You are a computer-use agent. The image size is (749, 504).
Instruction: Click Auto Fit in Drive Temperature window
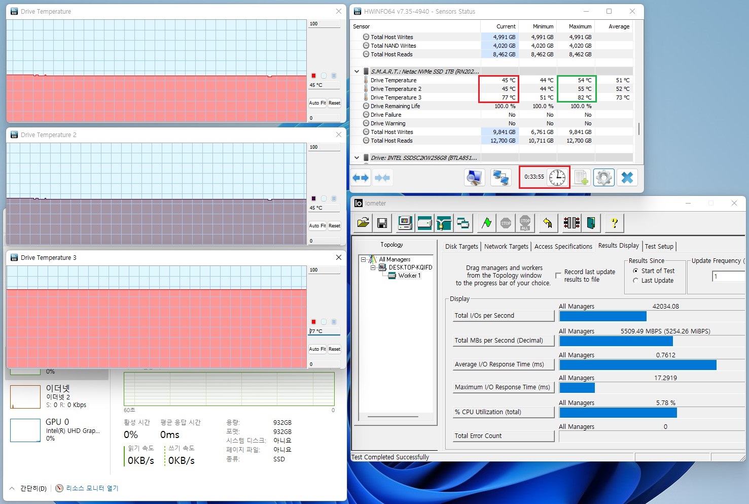(x=317, y=103)
